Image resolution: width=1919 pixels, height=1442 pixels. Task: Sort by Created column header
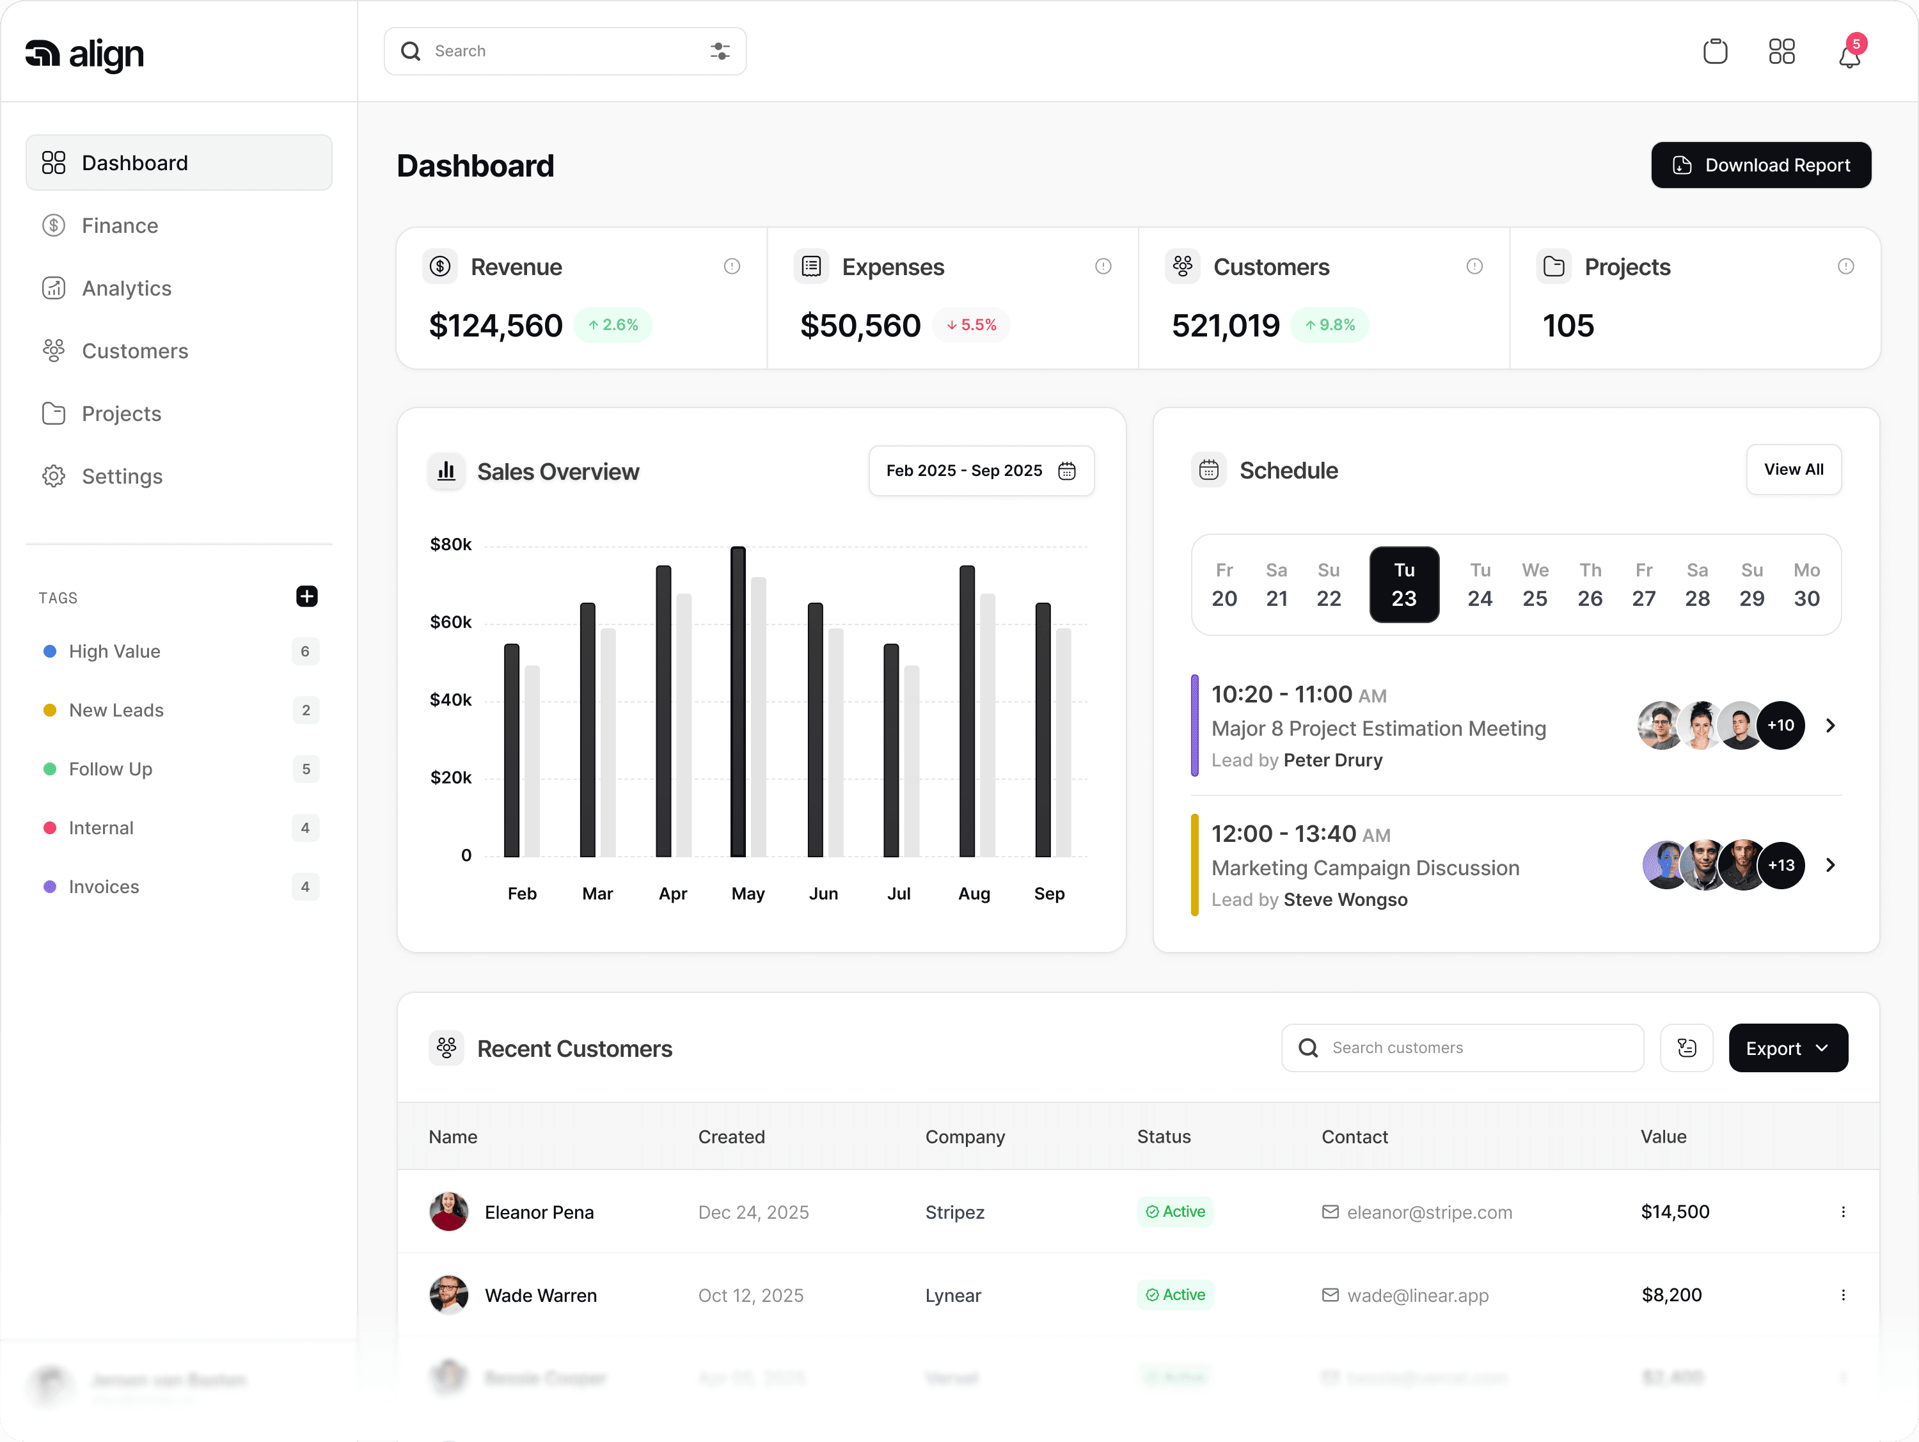point(731,1137)
